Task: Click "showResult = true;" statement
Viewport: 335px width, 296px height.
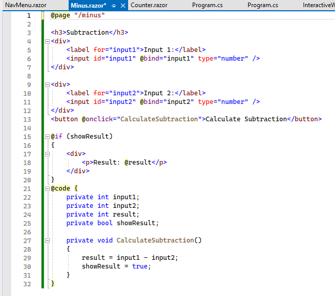Action: [116, 266]
